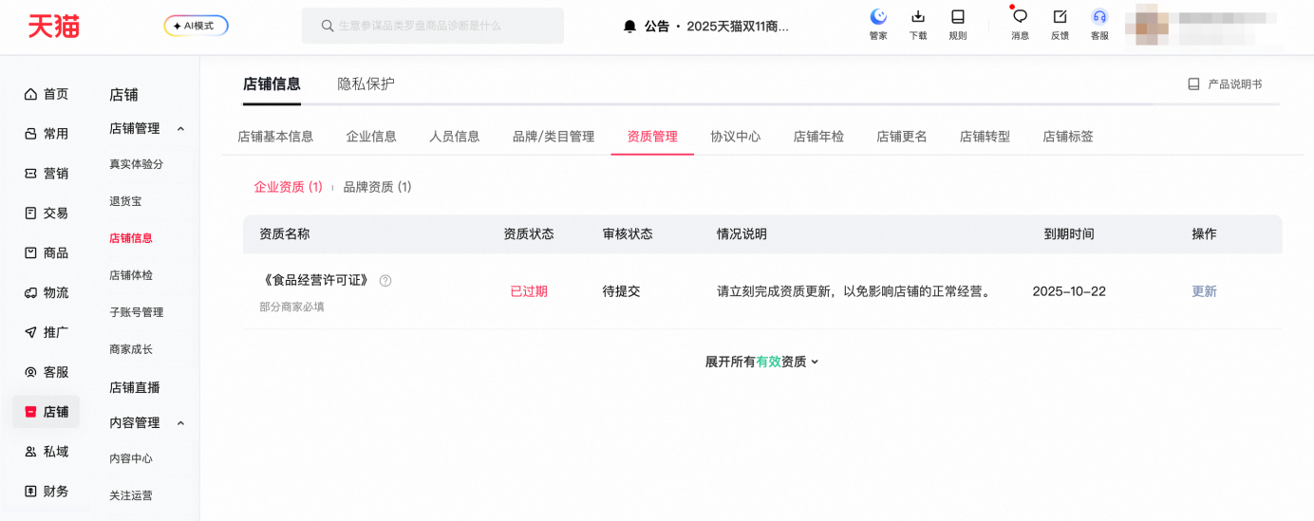Open 子账号管理 submenu item

[x=136, y=312]
